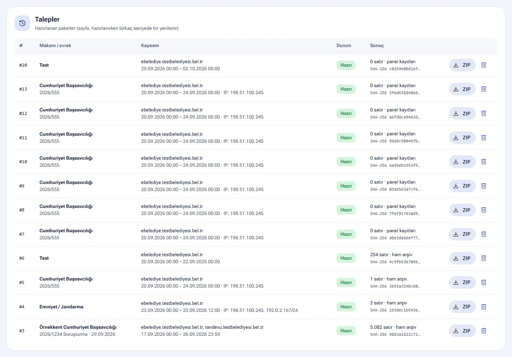Click the '2 satır · ham arşiv' result
The width and height of the screenshot is (512, 357).
pyautogui.click(x=389, y=303)
